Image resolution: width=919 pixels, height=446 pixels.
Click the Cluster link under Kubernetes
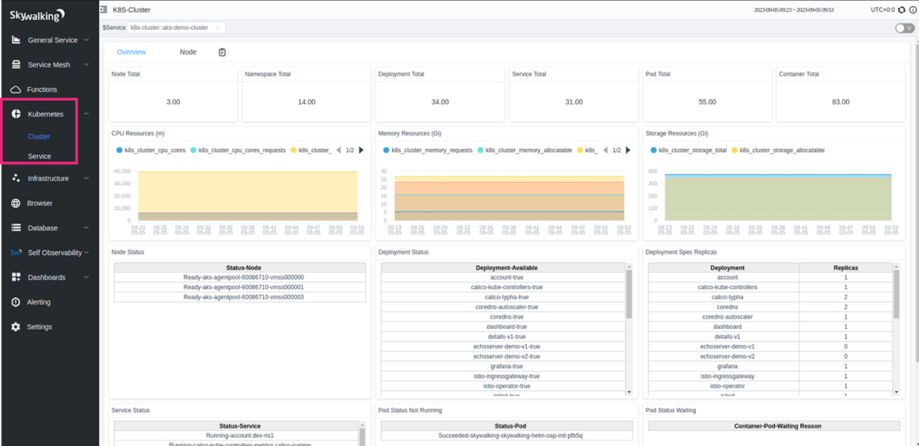point(39,136)
